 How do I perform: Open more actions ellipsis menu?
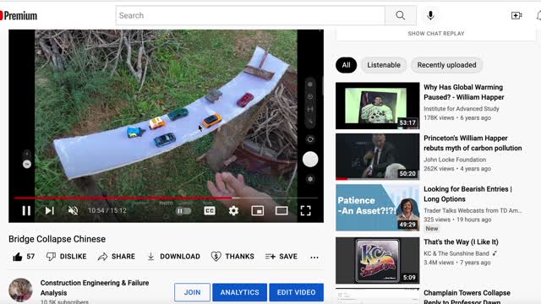pyautogui.click(x=314, y=257)
